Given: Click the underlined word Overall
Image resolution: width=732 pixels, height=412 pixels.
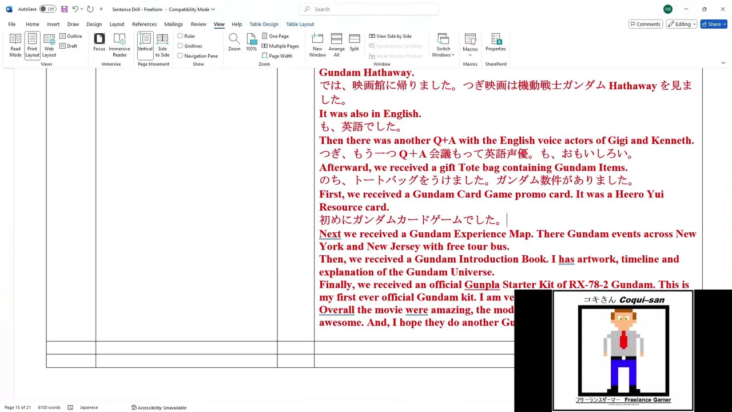Looking at the screenshot, I should pyautogui.click(x=337, y=310).
